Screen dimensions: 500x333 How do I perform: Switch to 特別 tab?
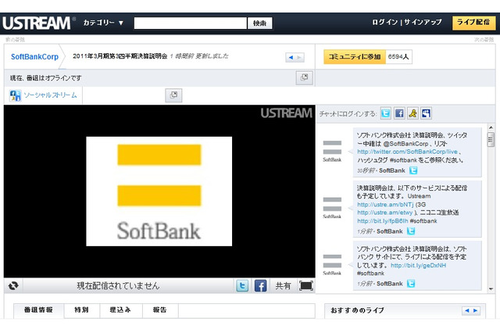(81, 310)
